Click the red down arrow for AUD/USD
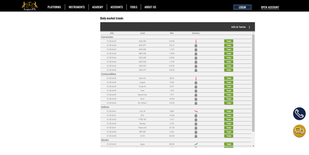The height and width of the screenshot is (155, 309). click(x=196, y=41)
